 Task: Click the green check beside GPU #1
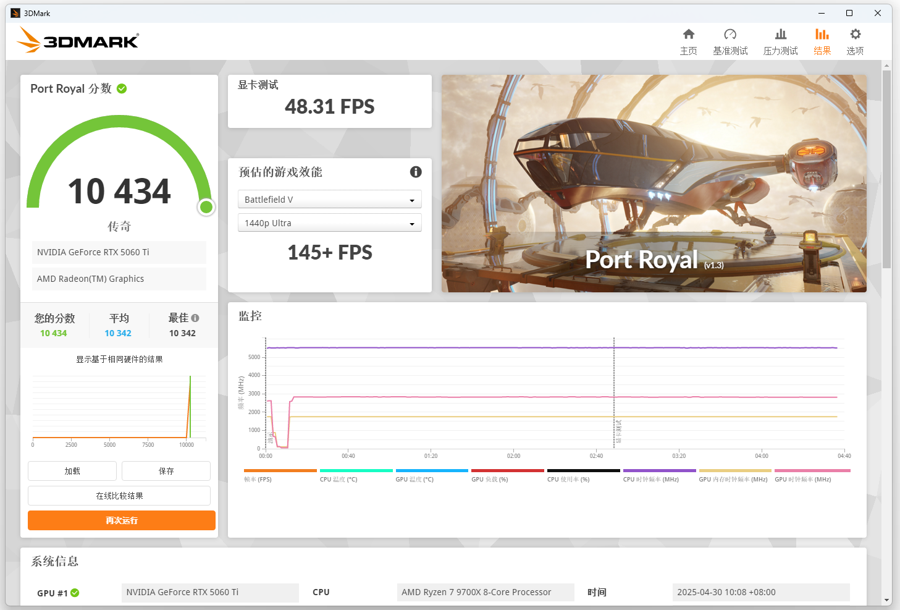[x=75, y=593]
